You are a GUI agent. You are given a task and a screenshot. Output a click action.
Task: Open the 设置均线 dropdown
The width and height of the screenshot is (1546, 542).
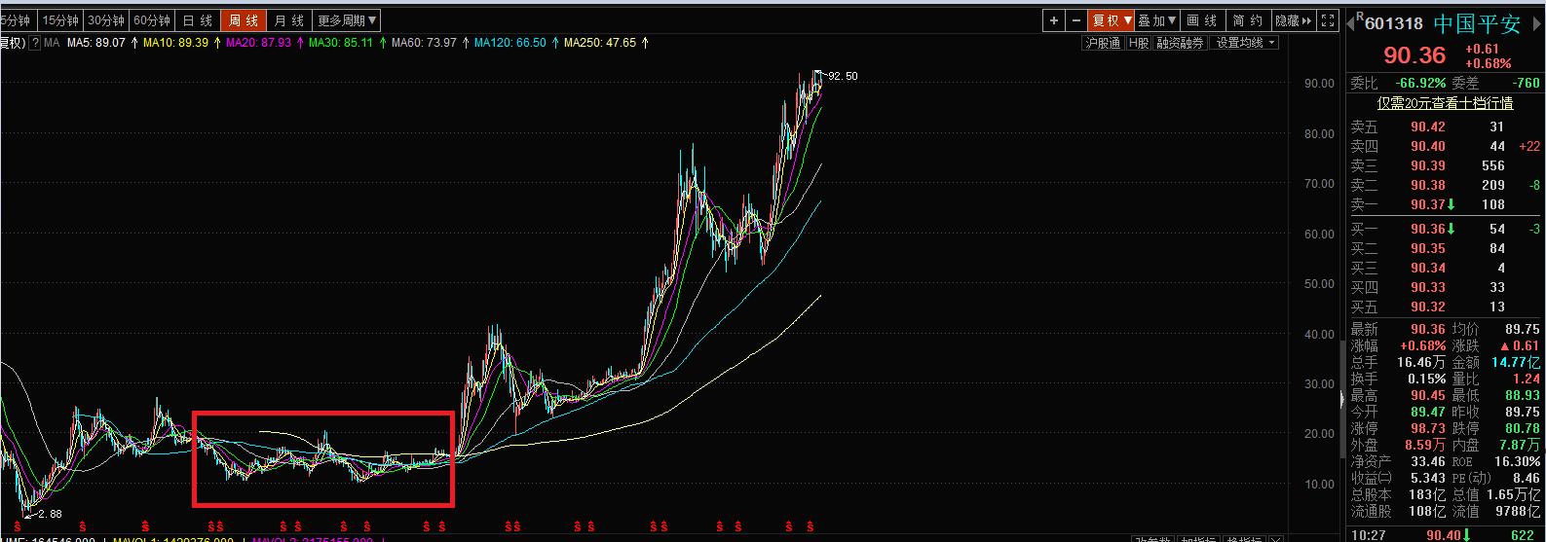[1244, 43]
